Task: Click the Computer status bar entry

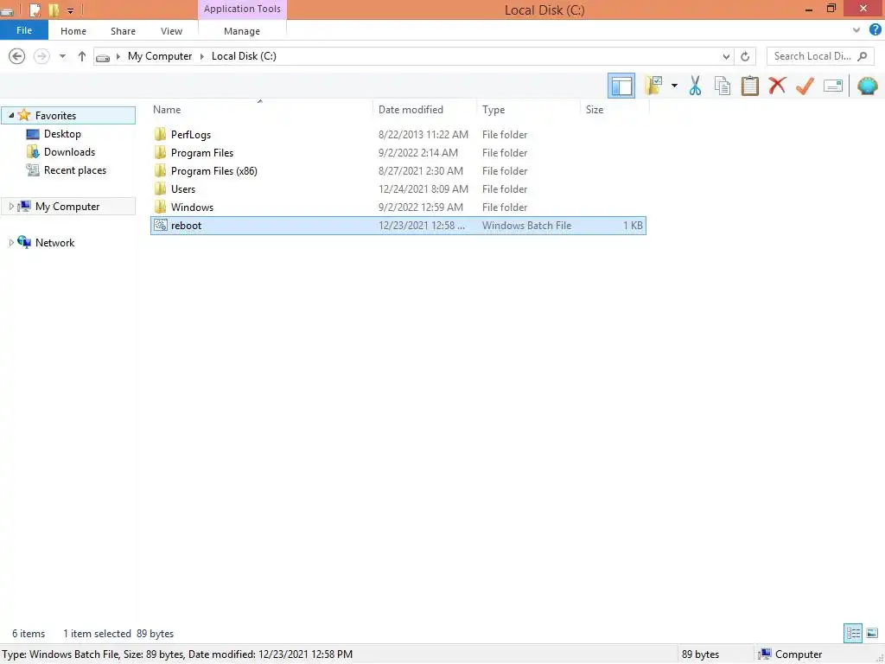Action: coord(790,654)
